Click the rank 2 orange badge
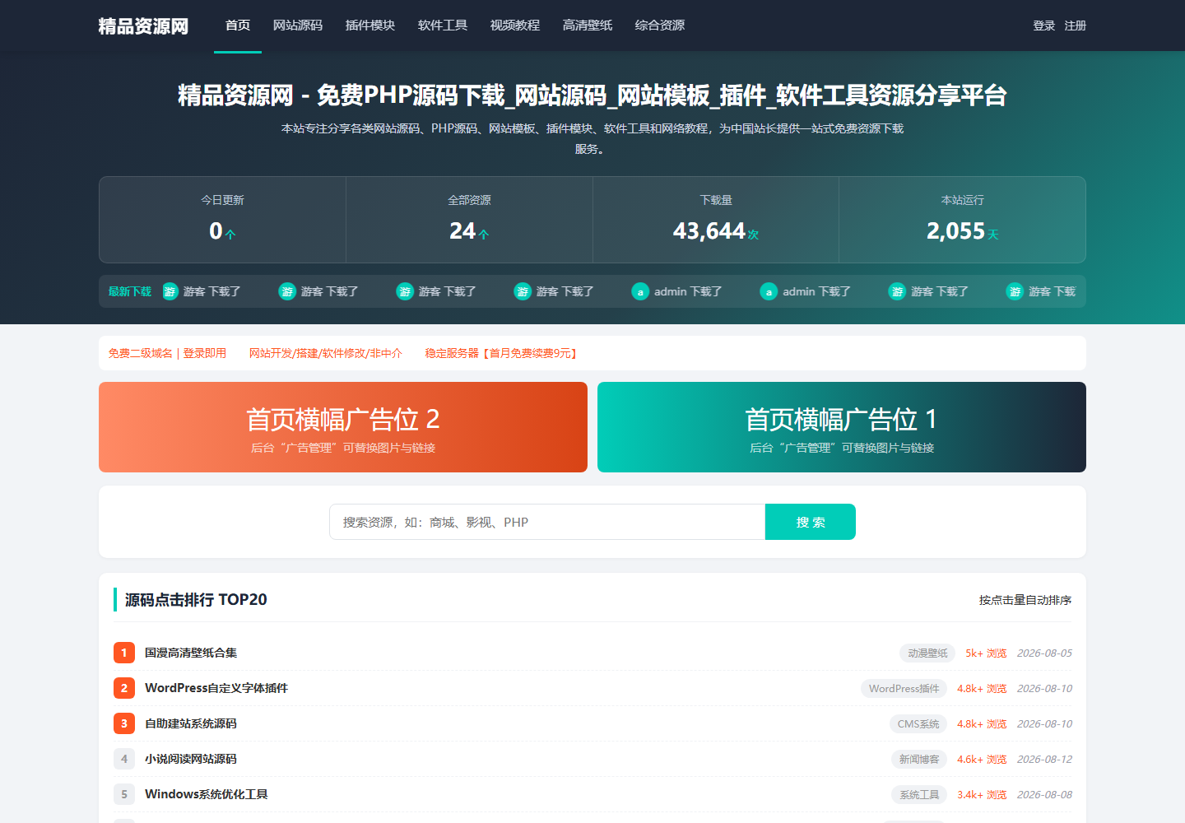Viewport: 1185px width, 823px height. [x=124, y=688]
